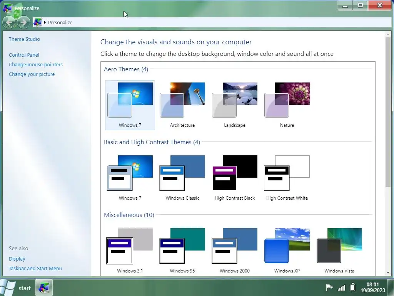
Task: Select the Windows 3.1 theme
Action: [x=130, y=251]
